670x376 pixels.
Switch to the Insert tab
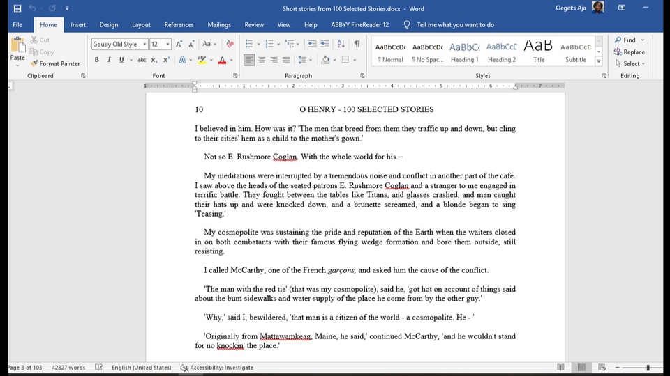(x=78, y=25)
